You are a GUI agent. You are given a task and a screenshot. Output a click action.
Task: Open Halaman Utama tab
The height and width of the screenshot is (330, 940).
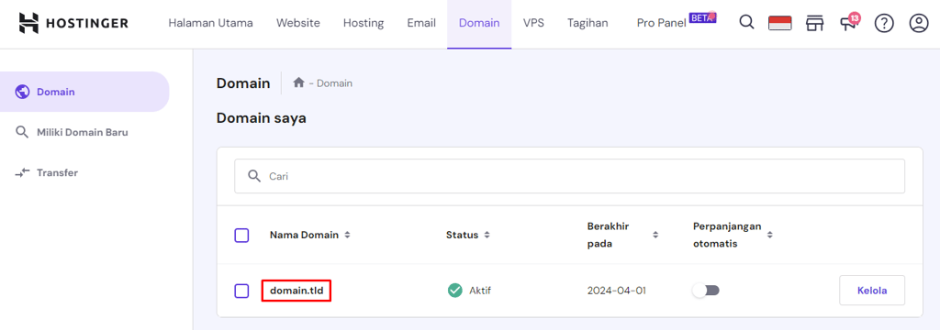pyautogui.click(x=210, y=23)
